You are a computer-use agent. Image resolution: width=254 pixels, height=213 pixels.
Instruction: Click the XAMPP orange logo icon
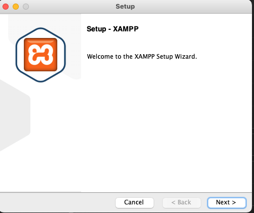[x=41, y=55]
